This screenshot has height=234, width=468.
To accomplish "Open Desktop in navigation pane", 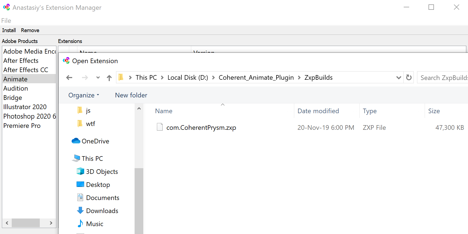I will pos(93,184).
